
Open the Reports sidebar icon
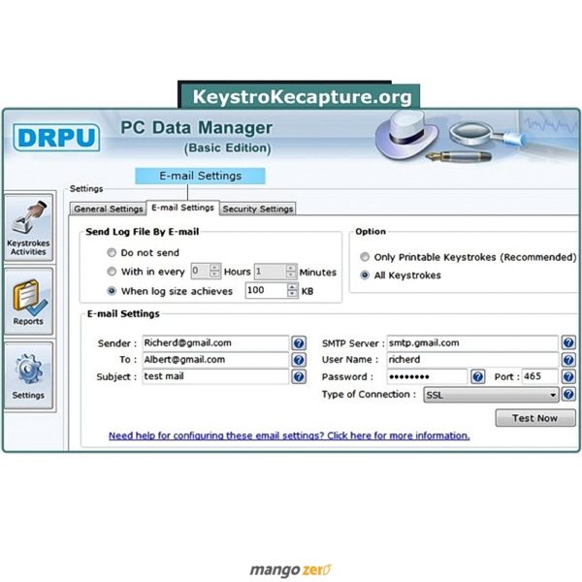pyautogui.click(x=28, y=302)
